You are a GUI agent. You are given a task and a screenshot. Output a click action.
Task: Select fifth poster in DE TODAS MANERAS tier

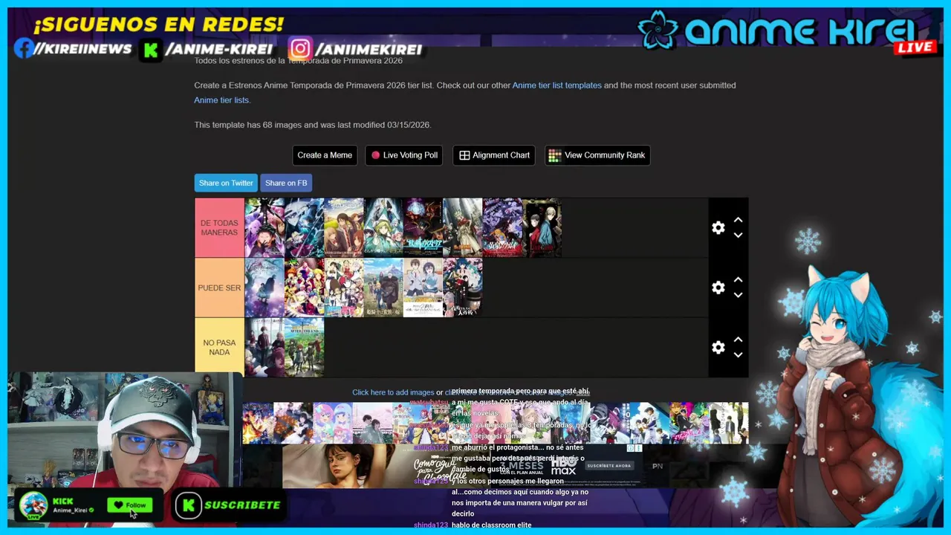[x=423, y=228]
